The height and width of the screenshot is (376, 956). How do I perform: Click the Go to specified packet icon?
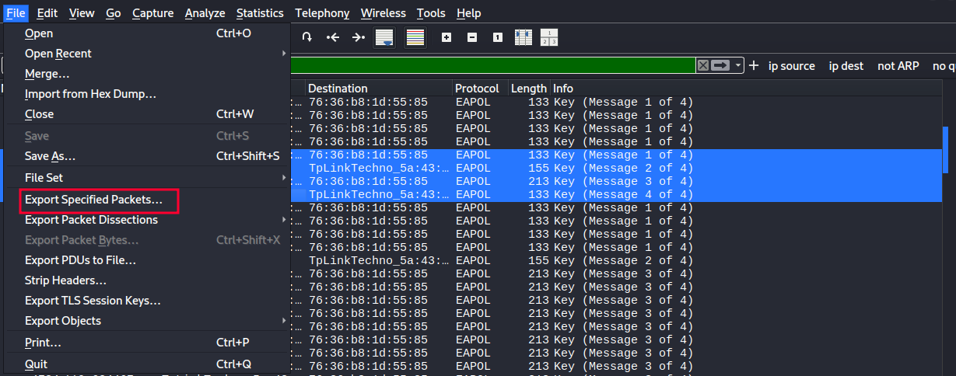pos(307,37)
